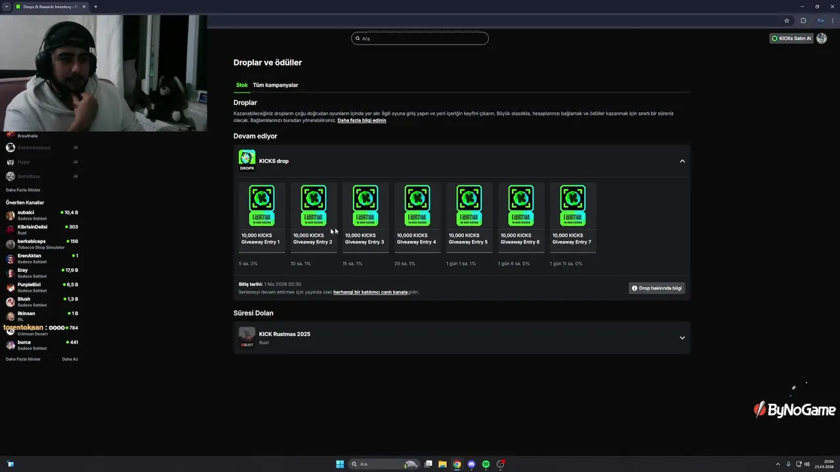Open the Eray channel row

click(x=42, y=273)
